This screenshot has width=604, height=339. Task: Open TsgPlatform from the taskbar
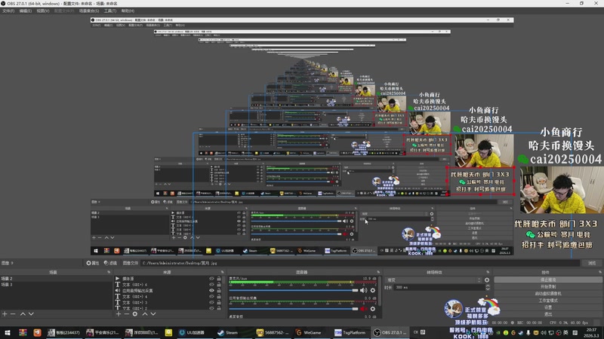pyautogui.click(x=350, y=332)
